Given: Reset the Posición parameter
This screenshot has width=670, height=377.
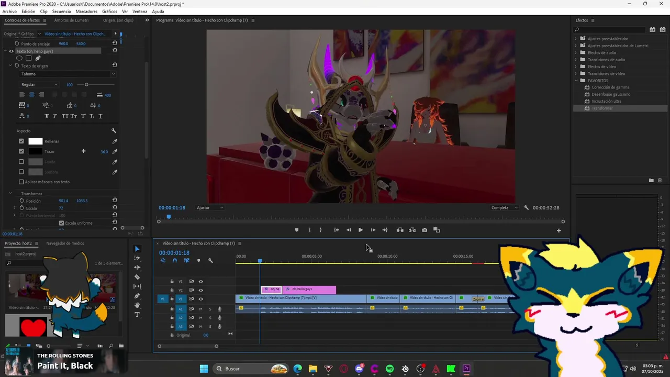Looking at the screenshot, I should 115,201.
